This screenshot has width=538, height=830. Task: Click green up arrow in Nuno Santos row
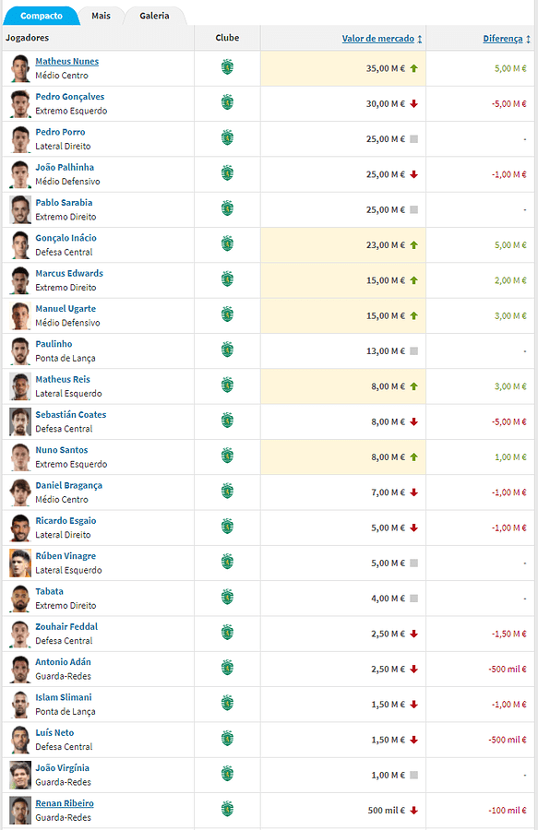click(414, 456)
